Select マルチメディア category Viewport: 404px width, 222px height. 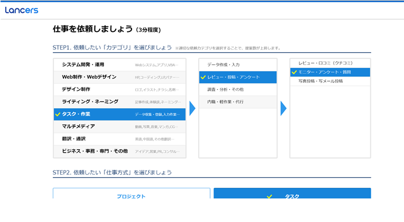(120, 127)
